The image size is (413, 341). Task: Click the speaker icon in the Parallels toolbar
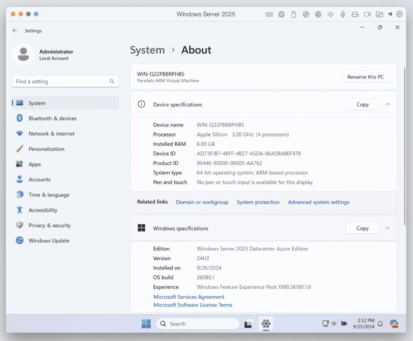[330, 14]
